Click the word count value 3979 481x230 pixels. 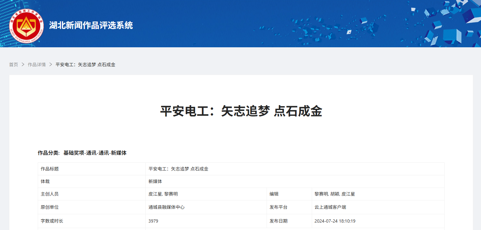click(153, 221)
